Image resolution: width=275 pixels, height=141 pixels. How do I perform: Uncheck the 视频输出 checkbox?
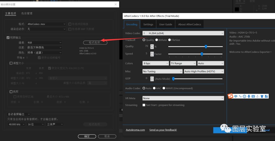click(8, 37)
